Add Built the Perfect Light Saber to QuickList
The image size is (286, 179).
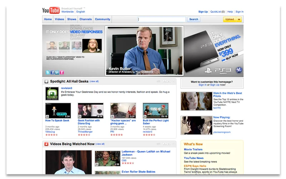pyautogui.click(x=145, y=116)
